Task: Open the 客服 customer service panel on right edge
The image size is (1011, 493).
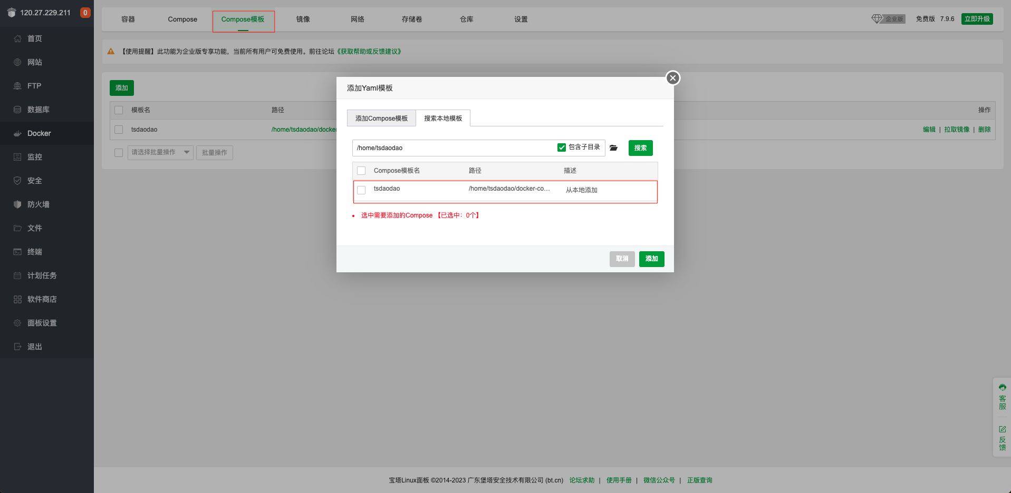Action: click(1003, 398)
